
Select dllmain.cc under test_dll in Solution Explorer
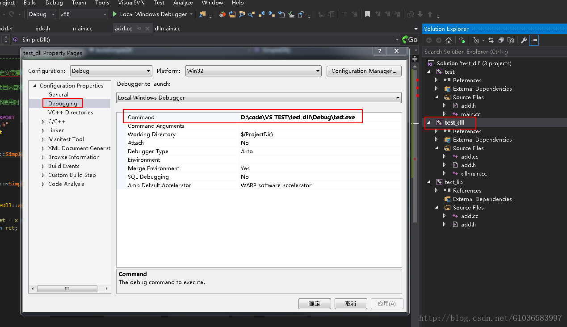click(474, 174)
